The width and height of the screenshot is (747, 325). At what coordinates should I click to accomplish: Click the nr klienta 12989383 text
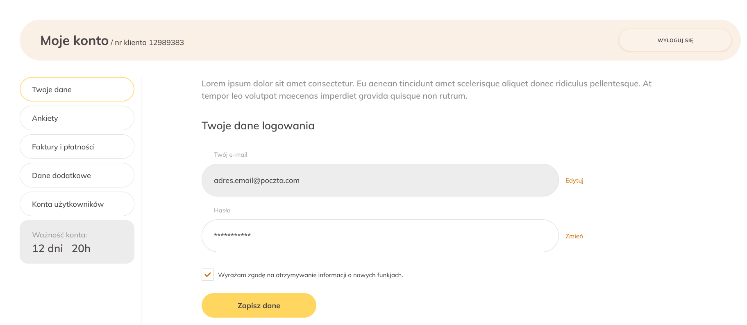tap(149, 43)
